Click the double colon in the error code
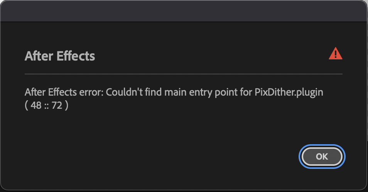Viewport: 368px width, 192px height. point(46,106)
